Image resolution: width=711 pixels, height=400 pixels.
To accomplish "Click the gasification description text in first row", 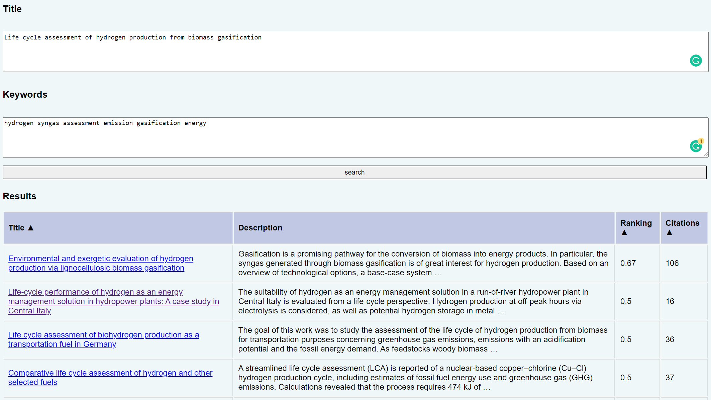I will point(423,263).
